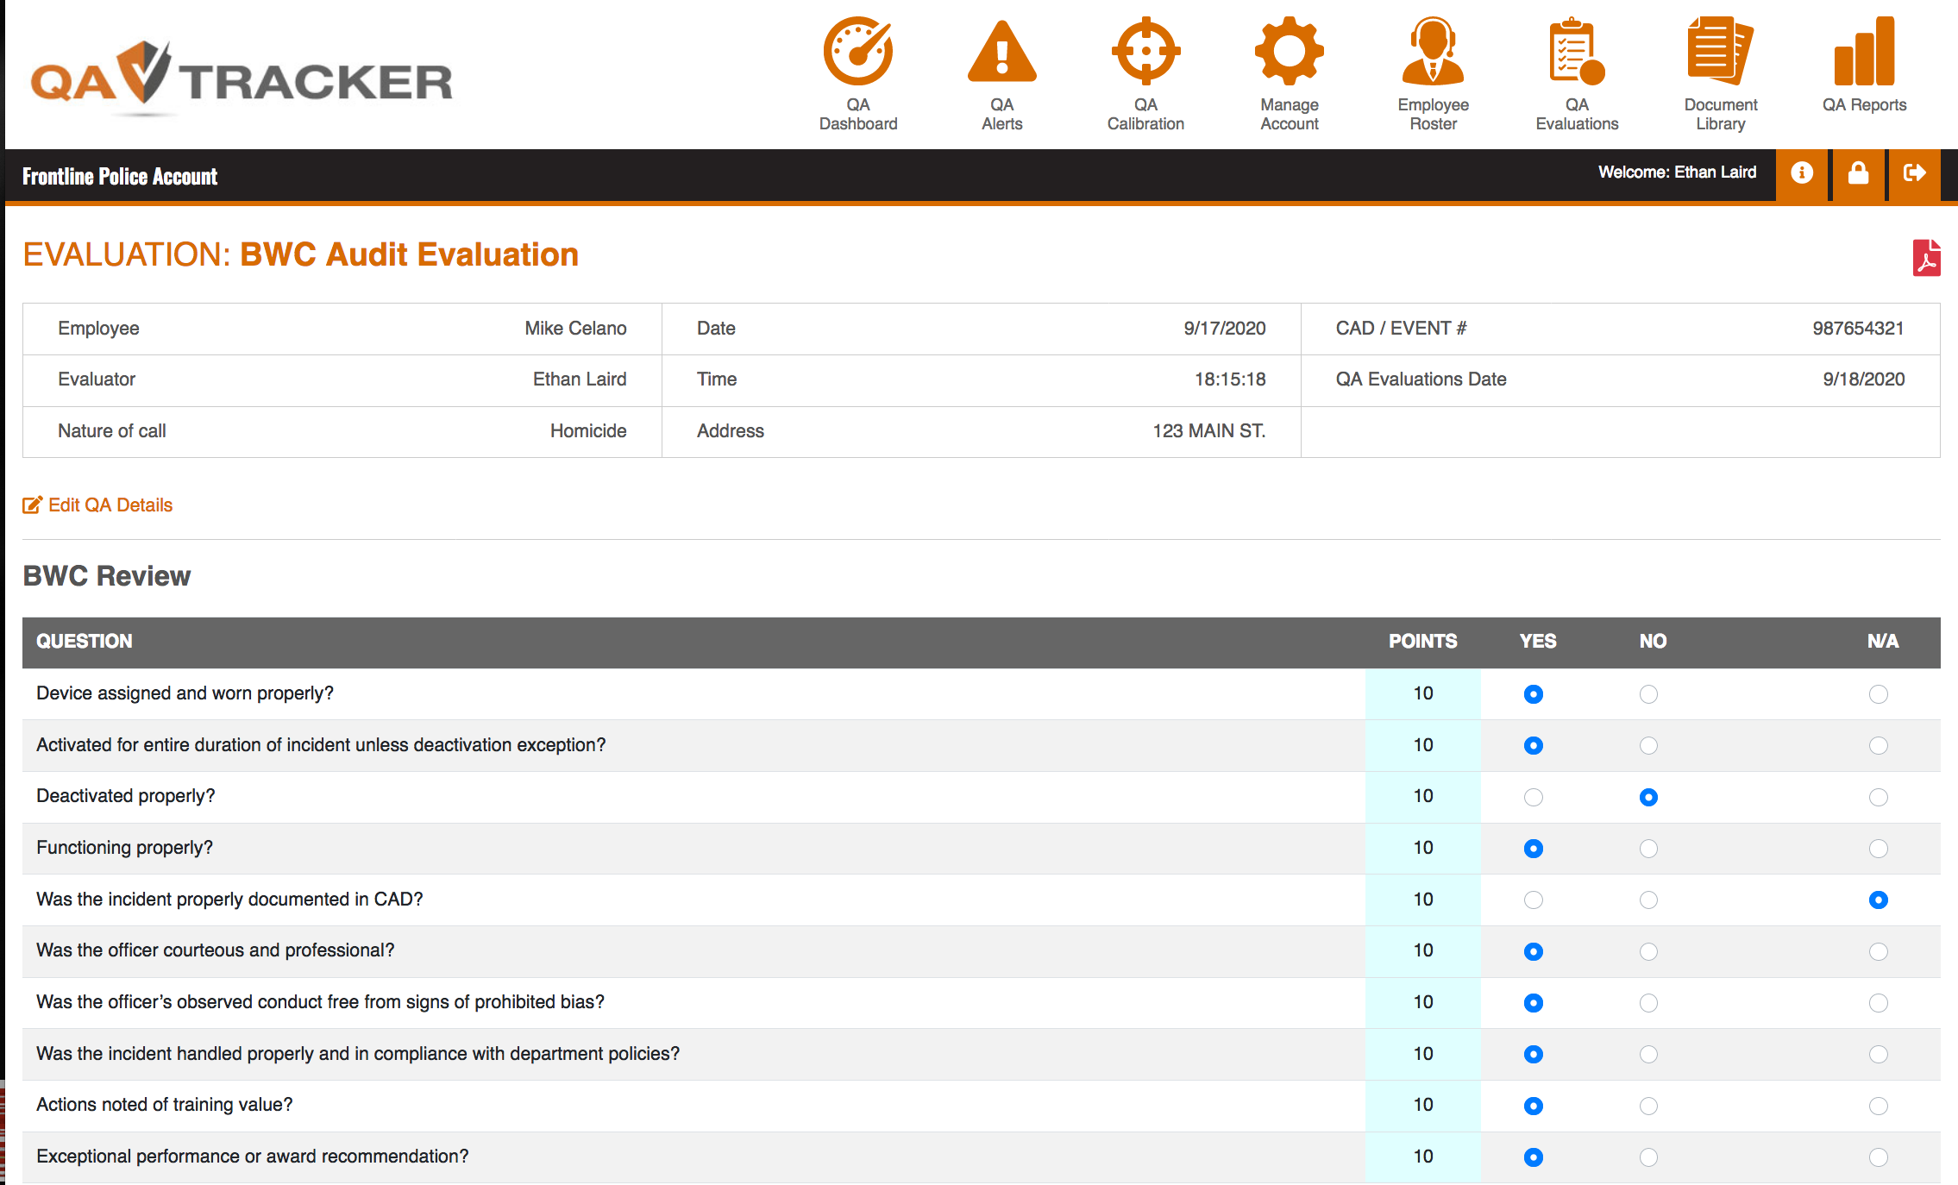Image resolution: width=1958 pixels, height=1185 pixels.
Task: Click the CAD / EVENT # value 987654321
Action: [1856, 328]
